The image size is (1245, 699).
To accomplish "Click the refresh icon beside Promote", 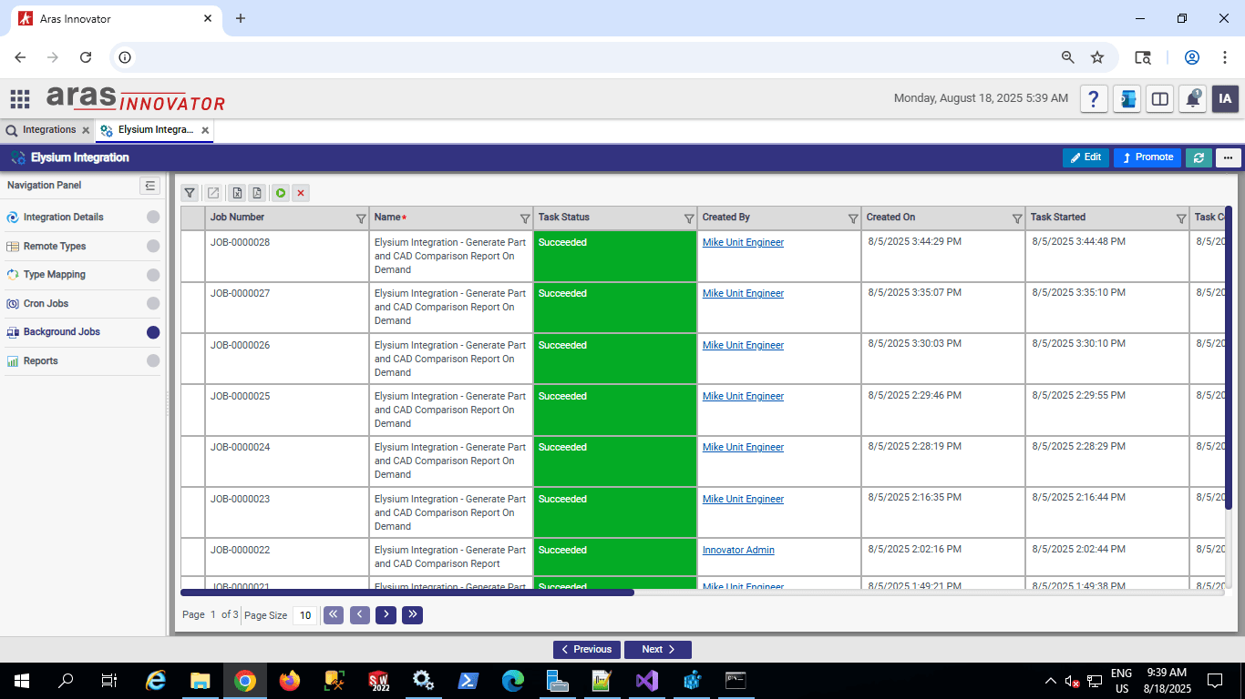I will (x=1199, y=157).
